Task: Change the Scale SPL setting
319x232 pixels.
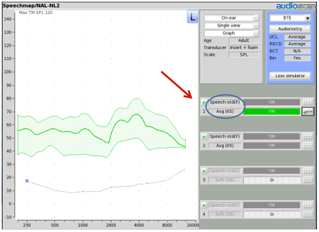Action: [244, 54]
